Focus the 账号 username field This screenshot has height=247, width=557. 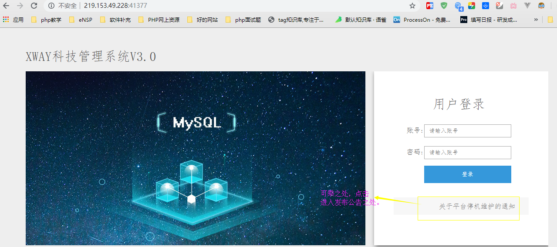tap(467, 130)
